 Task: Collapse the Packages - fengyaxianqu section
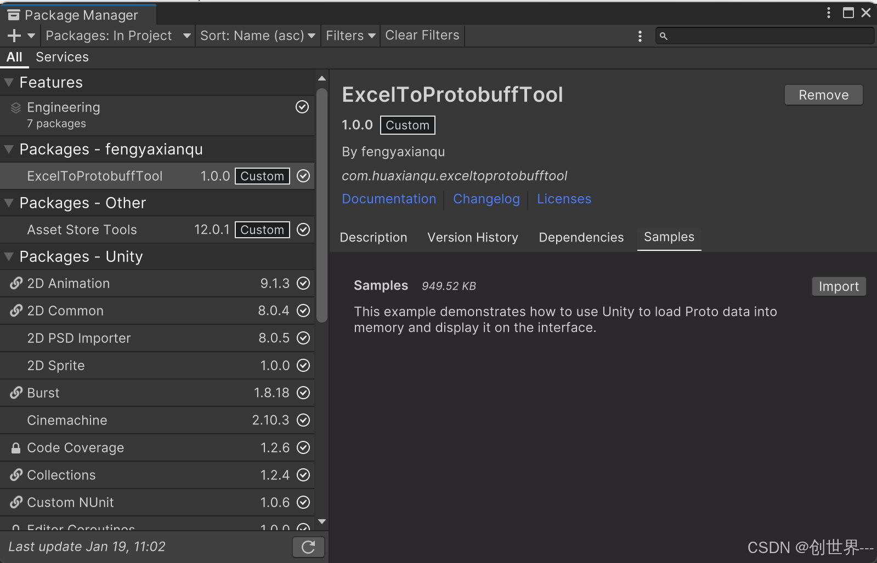point(9,150)
